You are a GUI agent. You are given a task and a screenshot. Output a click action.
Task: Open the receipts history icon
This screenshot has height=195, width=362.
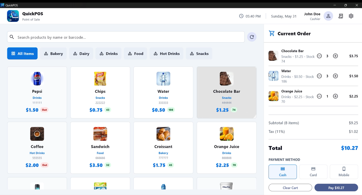click(341, 16)
